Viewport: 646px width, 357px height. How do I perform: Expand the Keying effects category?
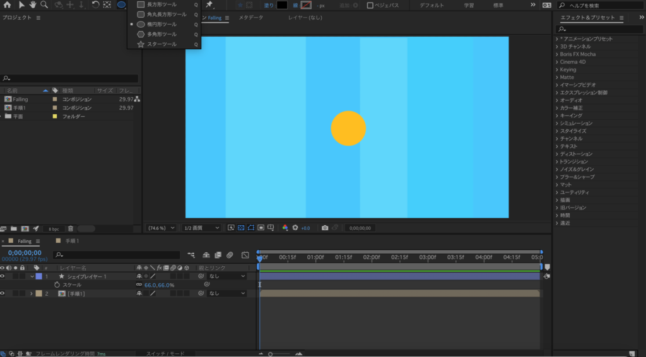click(568, 69)
